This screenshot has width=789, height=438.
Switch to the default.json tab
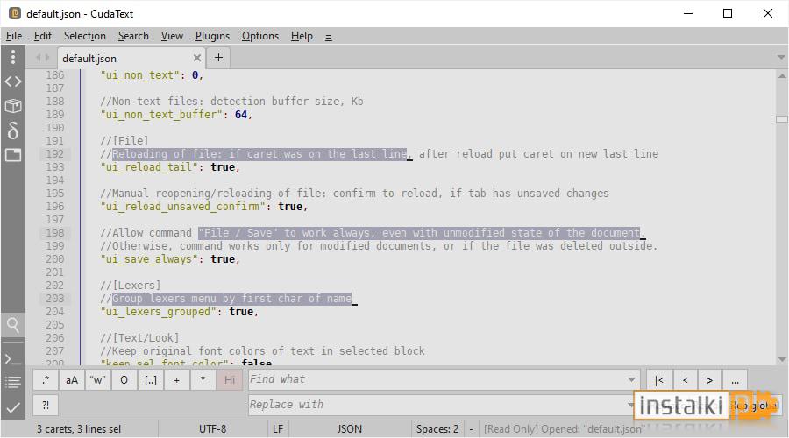(89, 59)
